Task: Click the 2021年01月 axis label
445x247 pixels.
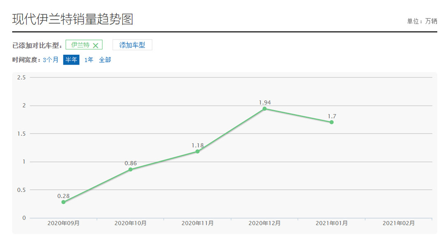Action: coord(331,223)
